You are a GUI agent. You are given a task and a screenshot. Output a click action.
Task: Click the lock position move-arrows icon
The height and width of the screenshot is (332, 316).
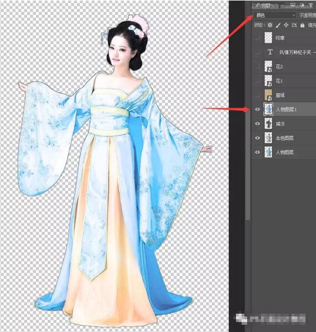click(x=286, y=25)
